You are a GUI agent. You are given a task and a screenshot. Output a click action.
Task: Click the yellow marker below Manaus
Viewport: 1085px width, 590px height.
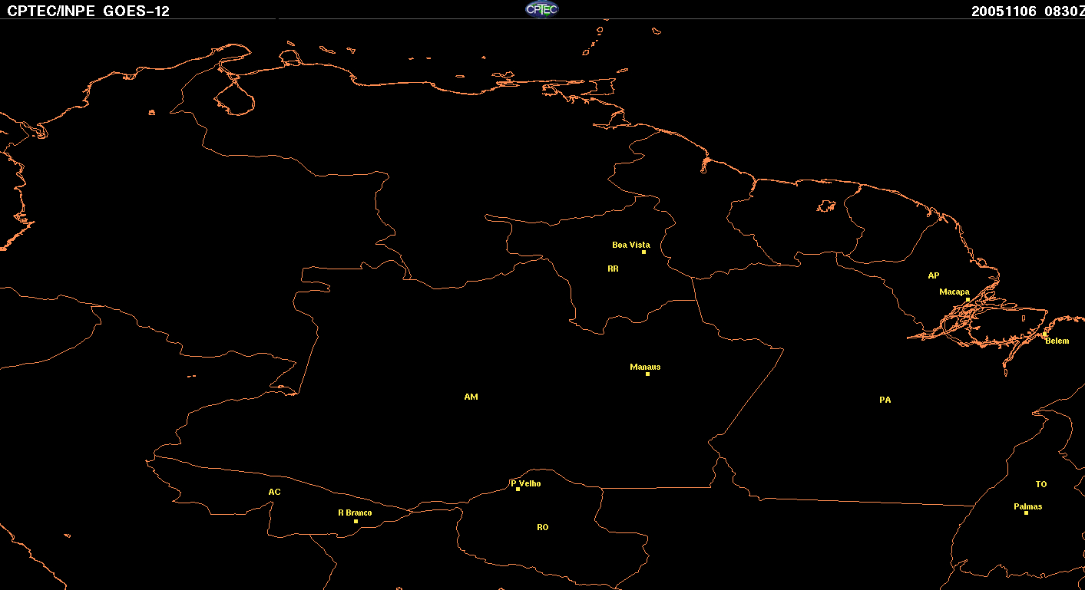pos(647,374)
